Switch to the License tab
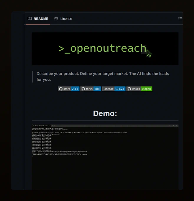 point(63,19)
